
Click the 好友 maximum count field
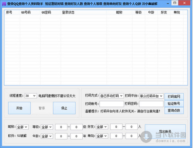(132, 127)
